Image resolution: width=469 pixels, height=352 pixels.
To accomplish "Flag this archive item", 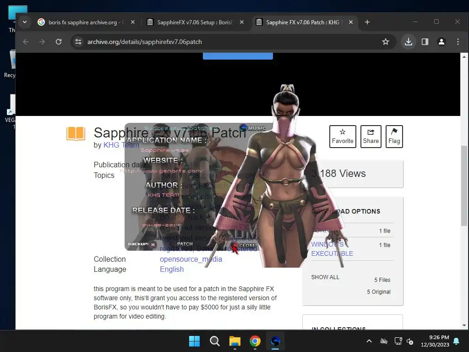I will 394,137.
